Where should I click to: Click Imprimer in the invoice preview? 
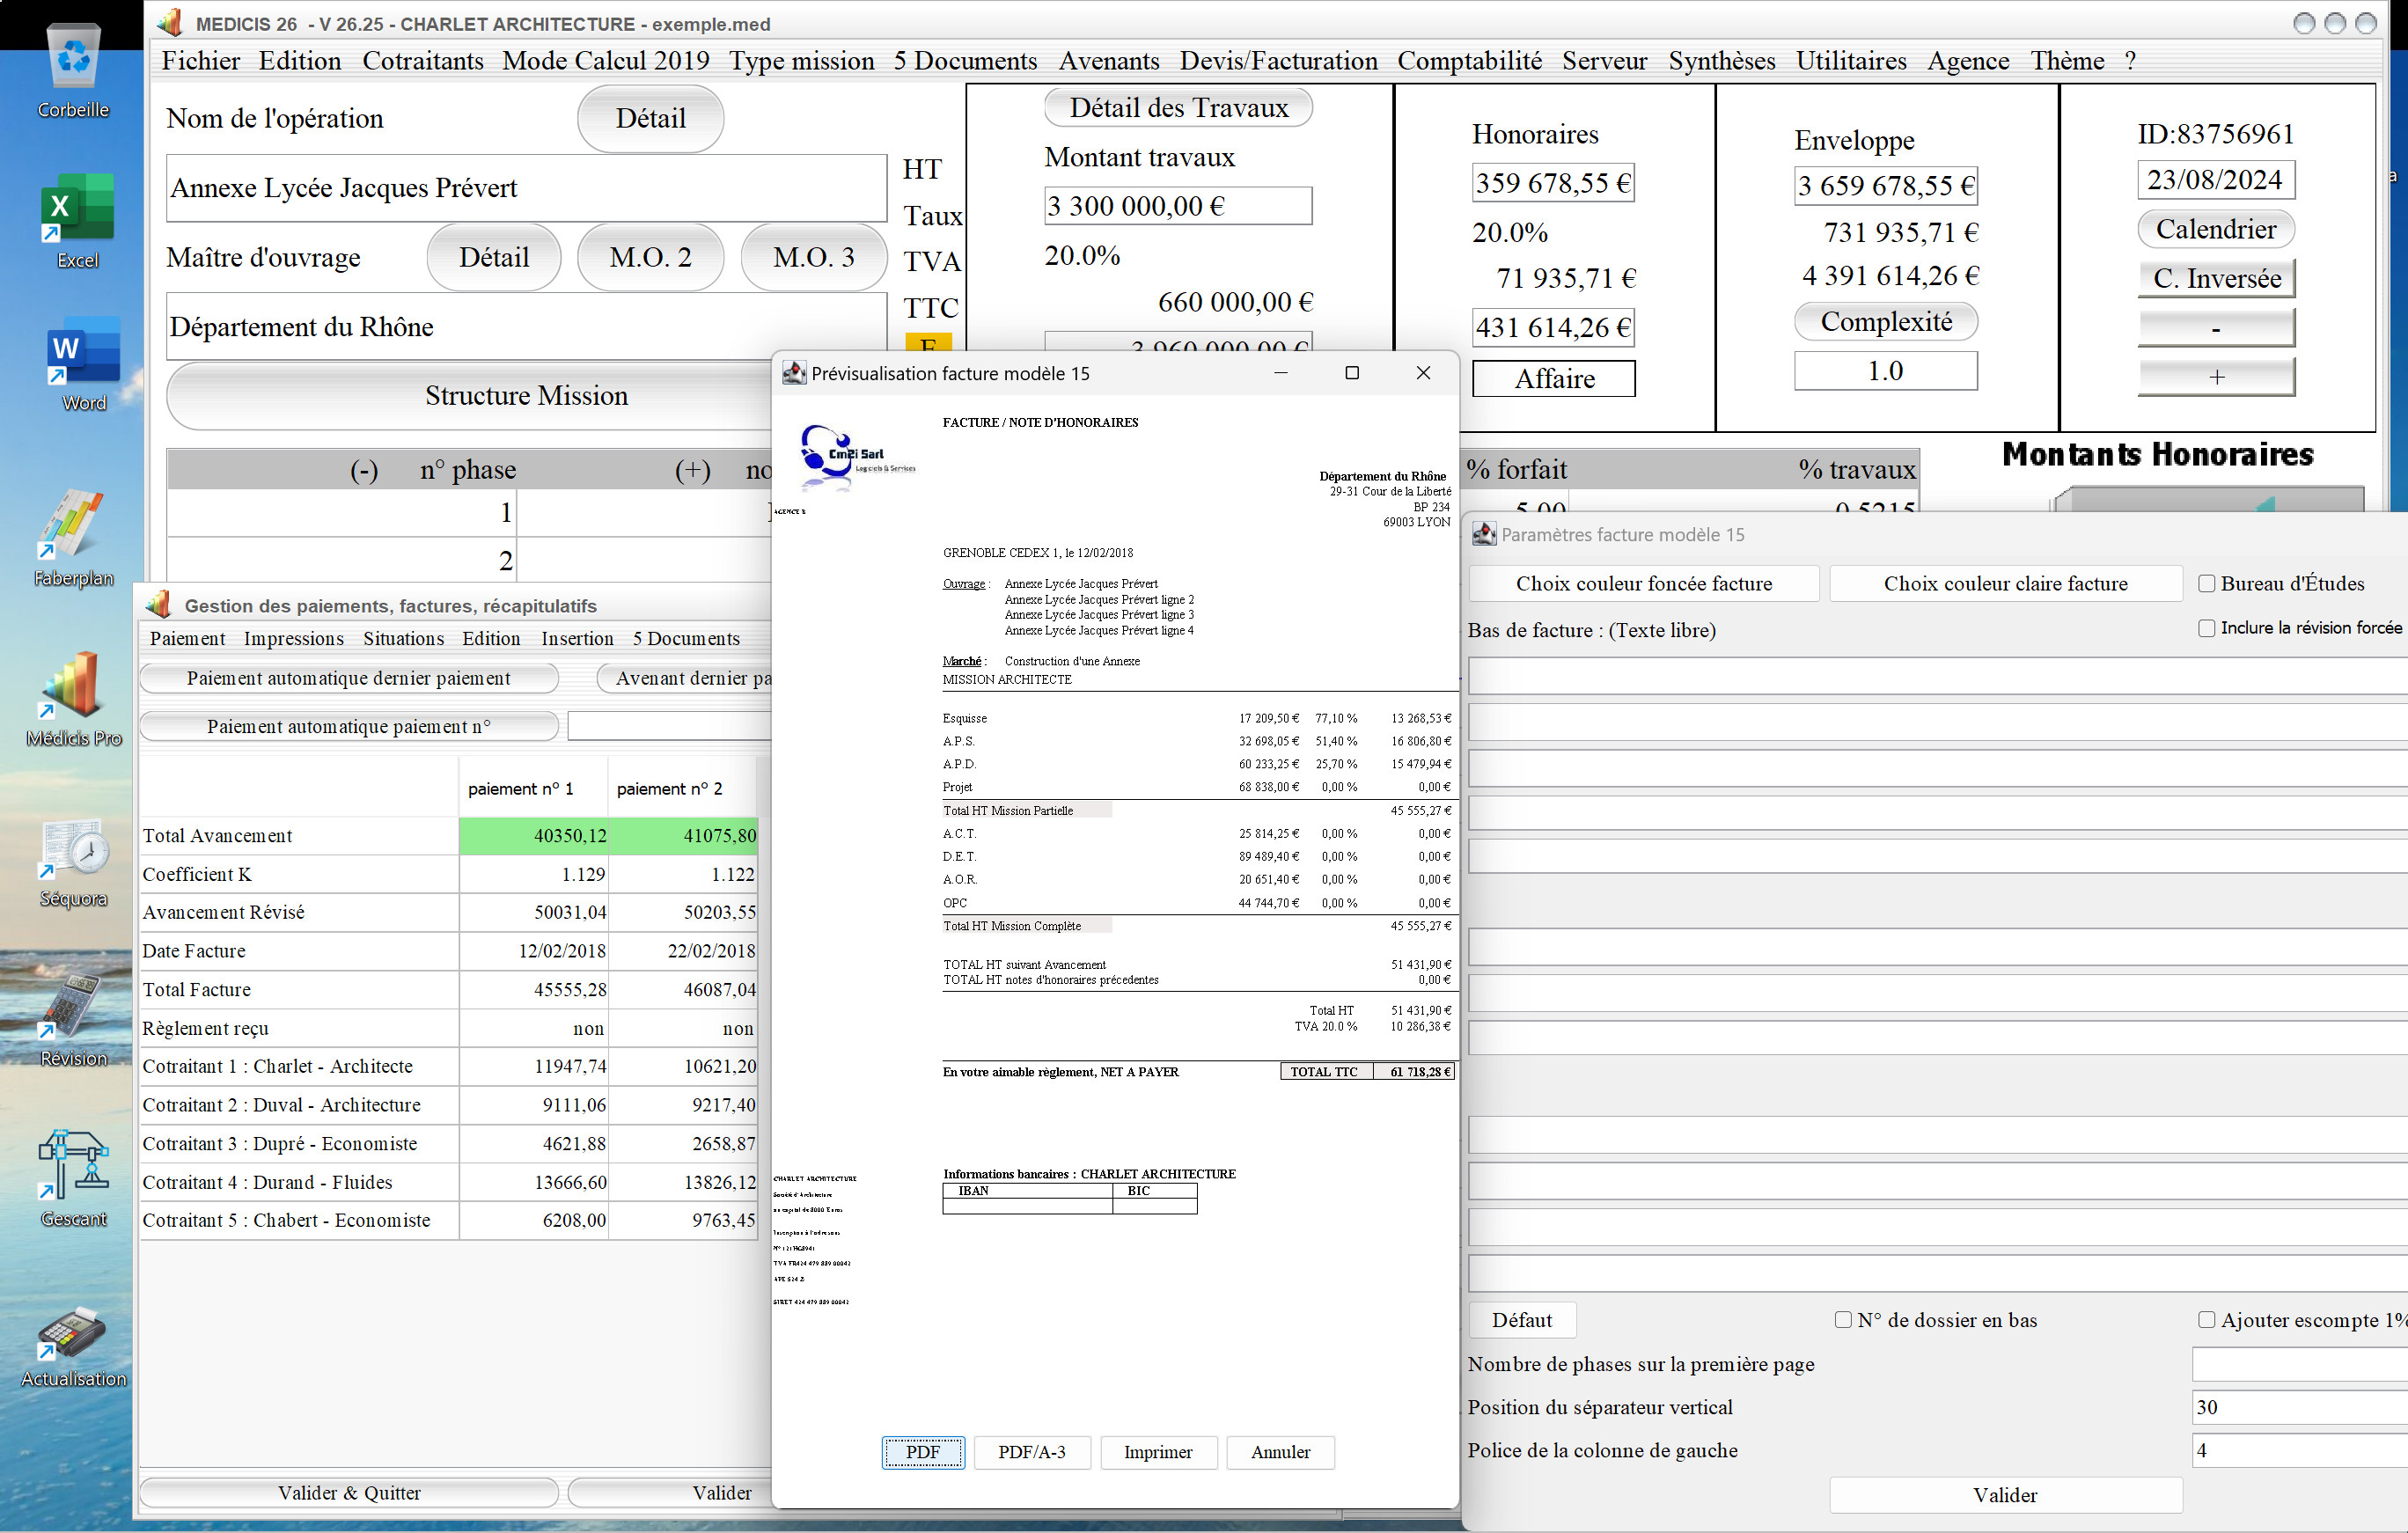(1158, 1452)
